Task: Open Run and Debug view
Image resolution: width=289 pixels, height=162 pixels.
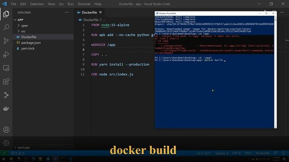Action: [x=6, y=54]
